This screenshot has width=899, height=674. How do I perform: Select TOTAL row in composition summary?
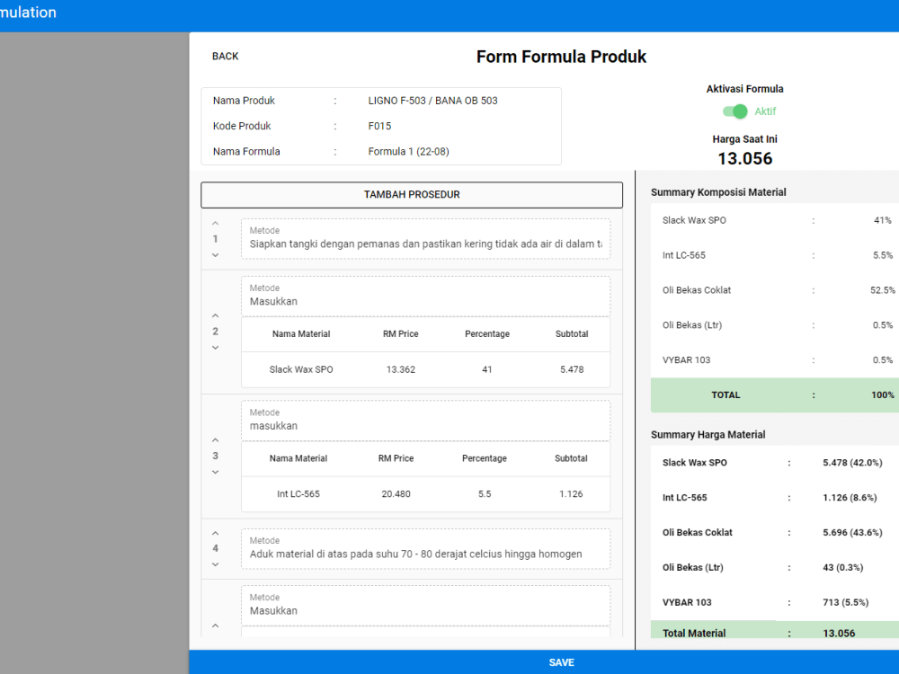point(775,395)
